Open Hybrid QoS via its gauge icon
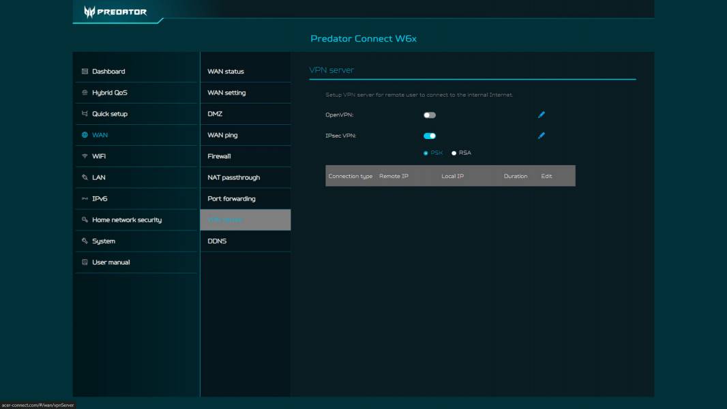 click(85, 91)
